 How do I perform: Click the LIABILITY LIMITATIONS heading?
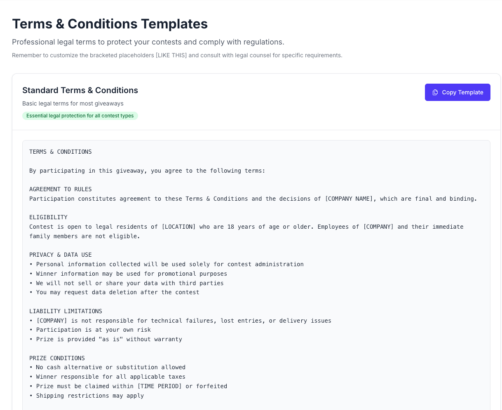66,311
